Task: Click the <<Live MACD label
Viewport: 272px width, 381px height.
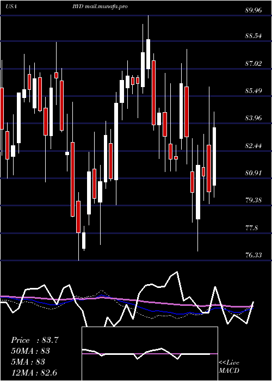Action: (229, 367)
